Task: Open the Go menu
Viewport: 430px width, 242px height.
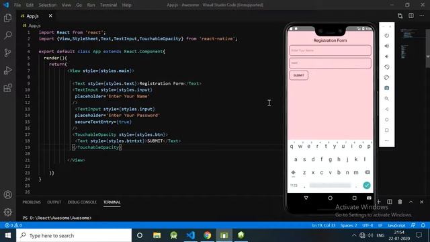Action: point(79,5)
